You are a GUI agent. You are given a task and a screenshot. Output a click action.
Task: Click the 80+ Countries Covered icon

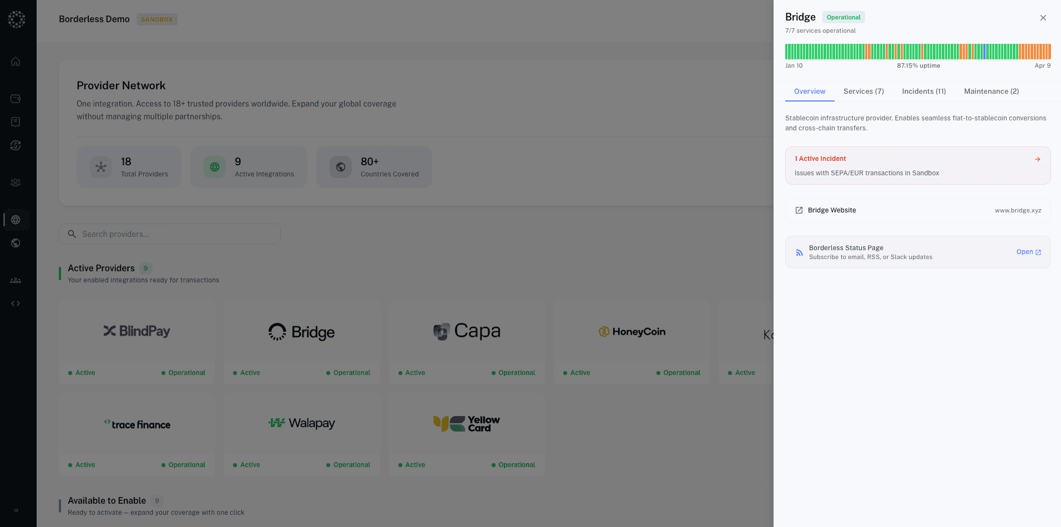(341, 167)
